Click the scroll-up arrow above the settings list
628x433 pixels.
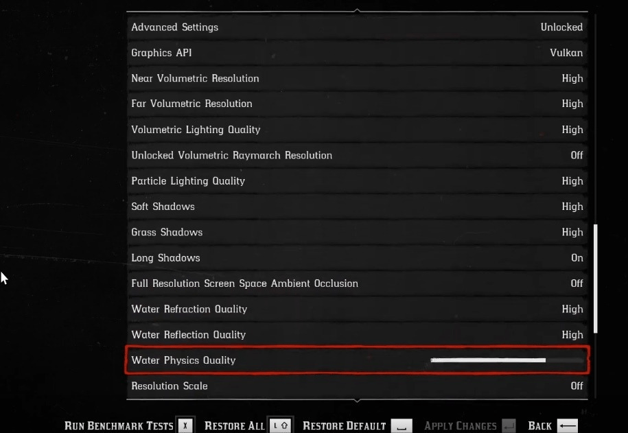point(357,10)
